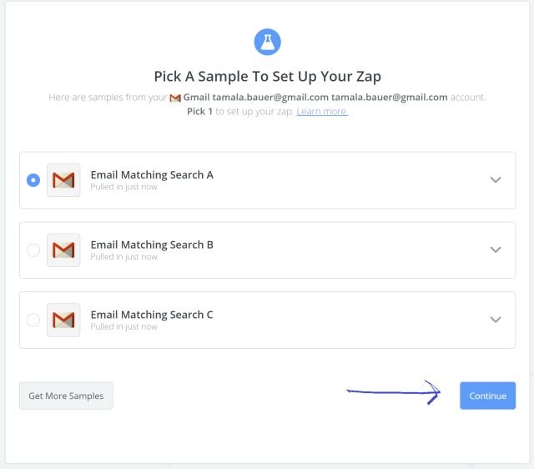Pick the Email Matching Search C radio button

pyautogui.click(x=33, y=320)
